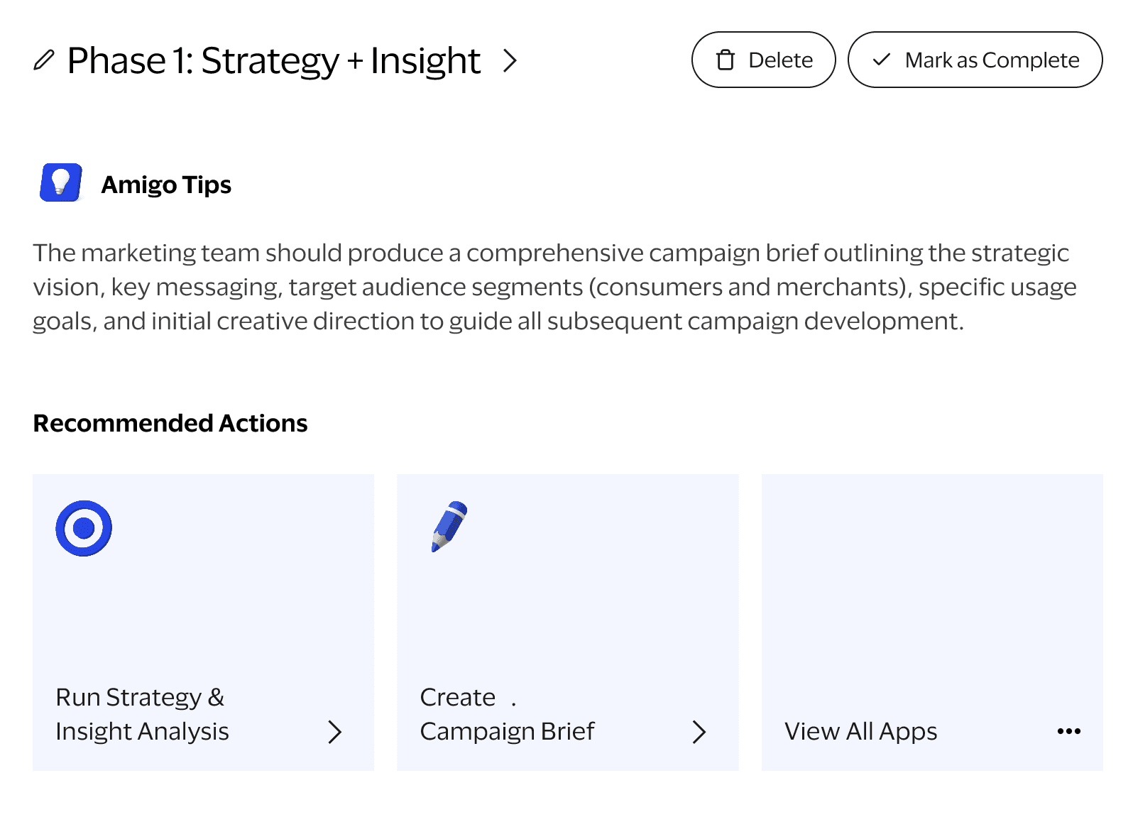Click the phase title Phase 1: Strategy + Insight

click(273, 60)
